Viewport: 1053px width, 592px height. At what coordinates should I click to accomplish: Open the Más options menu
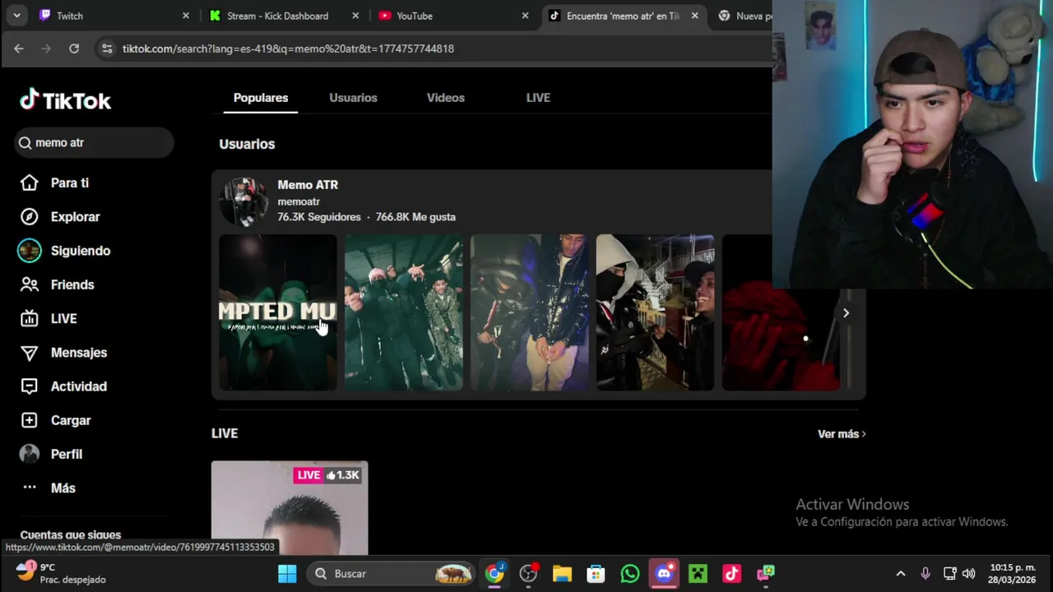pyautogui.click(x=48, y=488)
